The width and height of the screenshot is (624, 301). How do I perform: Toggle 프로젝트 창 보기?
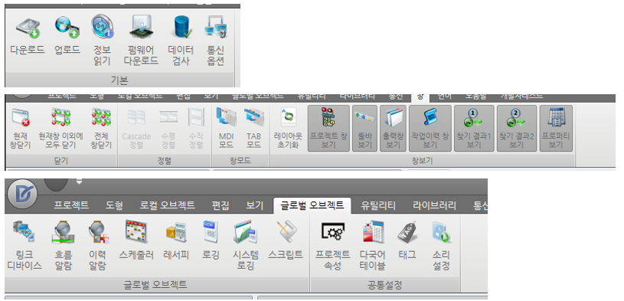click(328, 129)
